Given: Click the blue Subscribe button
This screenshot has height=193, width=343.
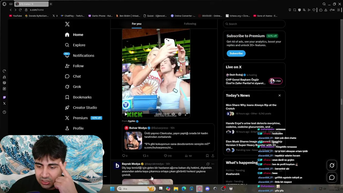Looking at the screenshot, I should pyautogui.click(x=236, y=53).
